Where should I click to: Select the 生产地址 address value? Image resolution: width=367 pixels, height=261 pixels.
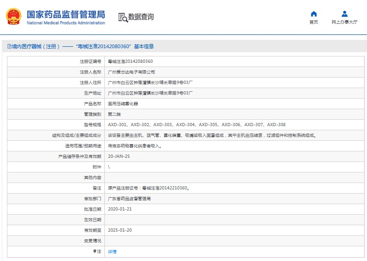pyautogui.click(x=150, y=93)
